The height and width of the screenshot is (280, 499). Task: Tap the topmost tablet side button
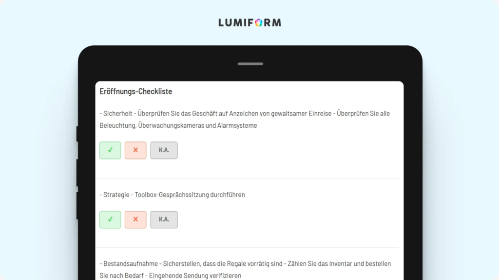[x=77, y=134]
